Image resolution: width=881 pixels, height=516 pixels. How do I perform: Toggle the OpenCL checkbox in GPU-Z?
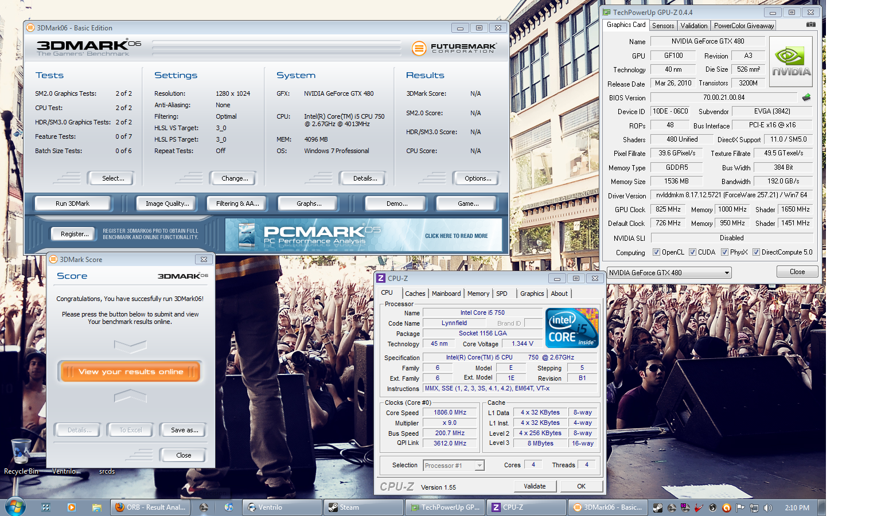point(656,252)
